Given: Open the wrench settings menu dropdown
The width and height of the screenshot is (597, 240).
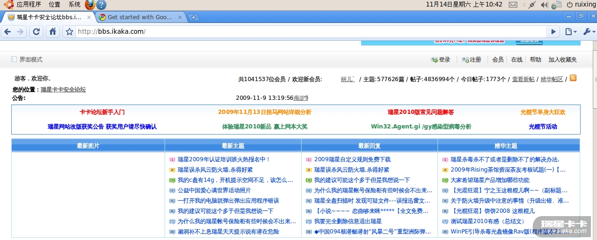Looking at the screenshot, I should coord(588,31).
